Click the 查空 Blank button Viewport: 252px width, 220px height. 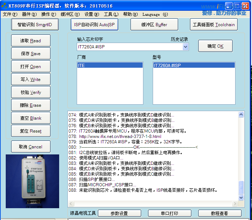(31, 118)
